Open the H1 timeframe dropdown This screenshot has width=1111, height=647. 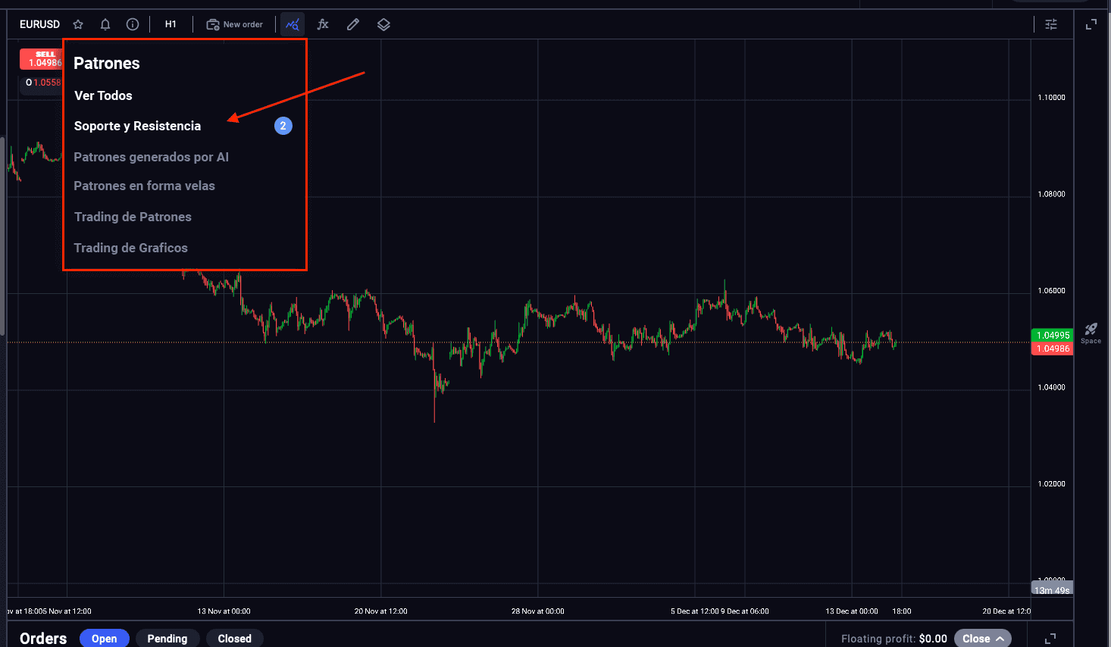coord(171,24)
